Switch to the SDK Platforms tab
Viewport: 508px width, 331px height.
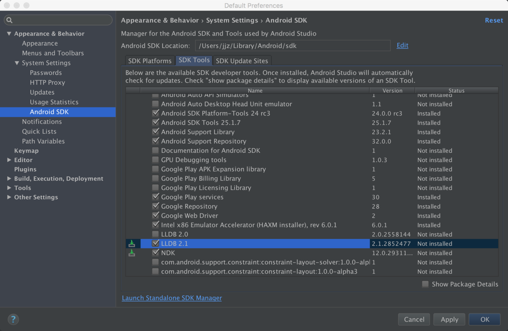(x=150, y=61)
